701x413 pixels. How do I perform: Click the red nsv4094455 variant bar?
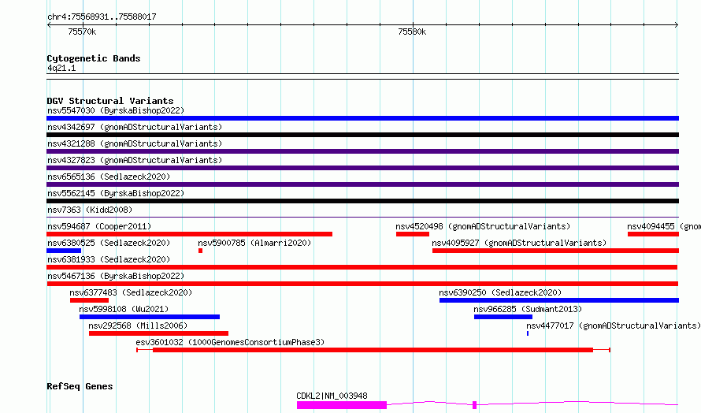[x=653, y=234]
